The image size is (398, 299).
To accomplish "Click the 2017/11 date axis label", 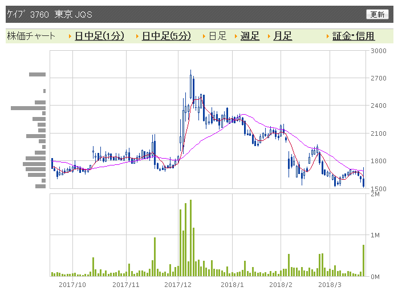I will [126, 285].
